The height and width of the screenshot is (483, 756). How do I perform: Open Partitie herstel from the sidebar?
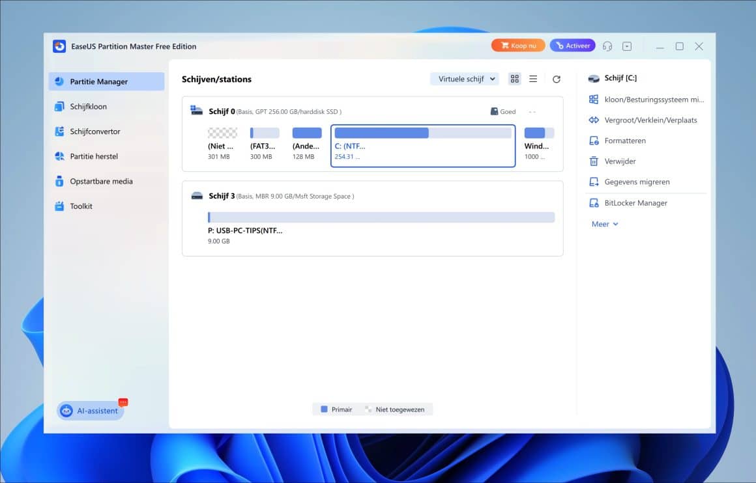[93, 156]
